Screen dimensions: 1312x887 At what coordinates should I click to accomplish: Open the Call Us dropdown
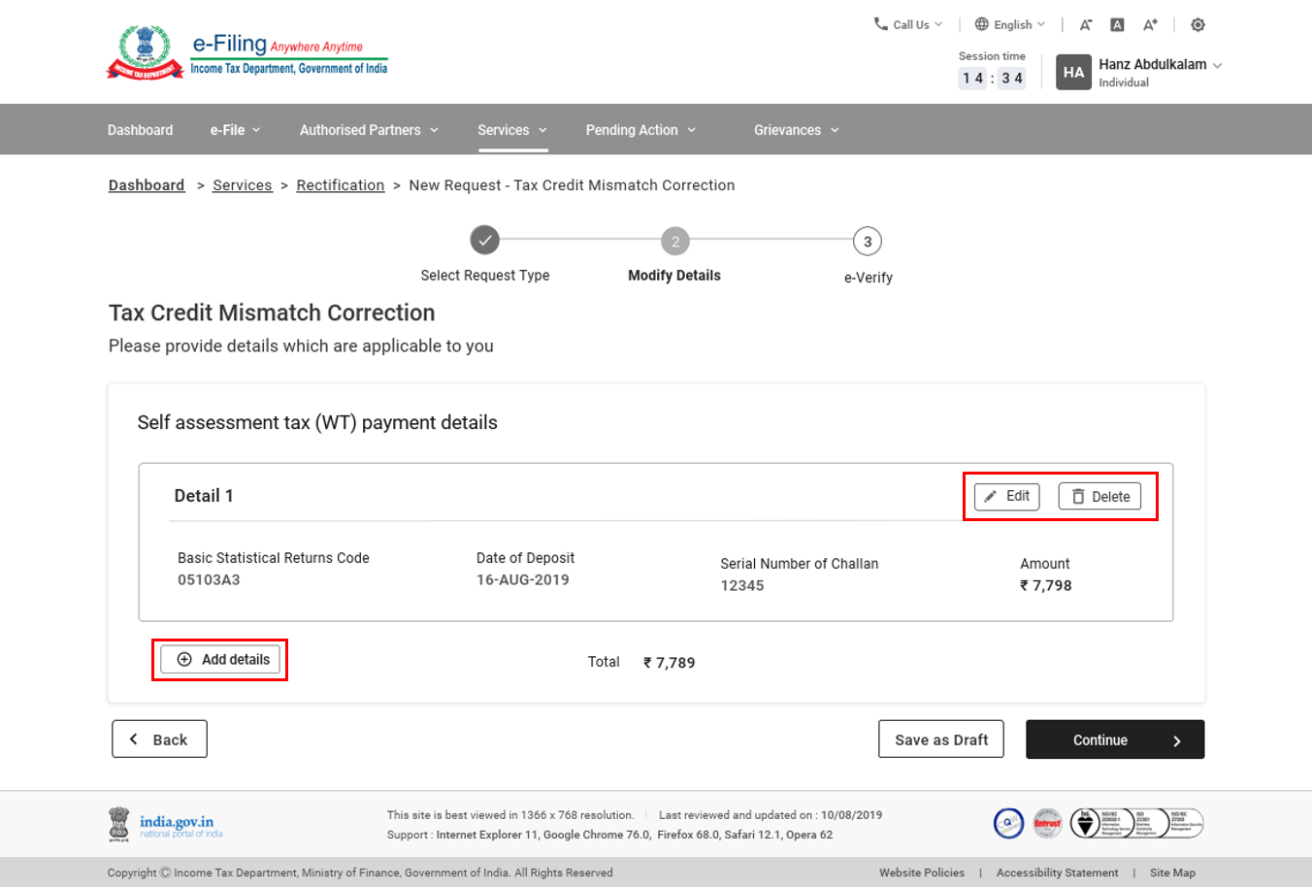(908, 25)
